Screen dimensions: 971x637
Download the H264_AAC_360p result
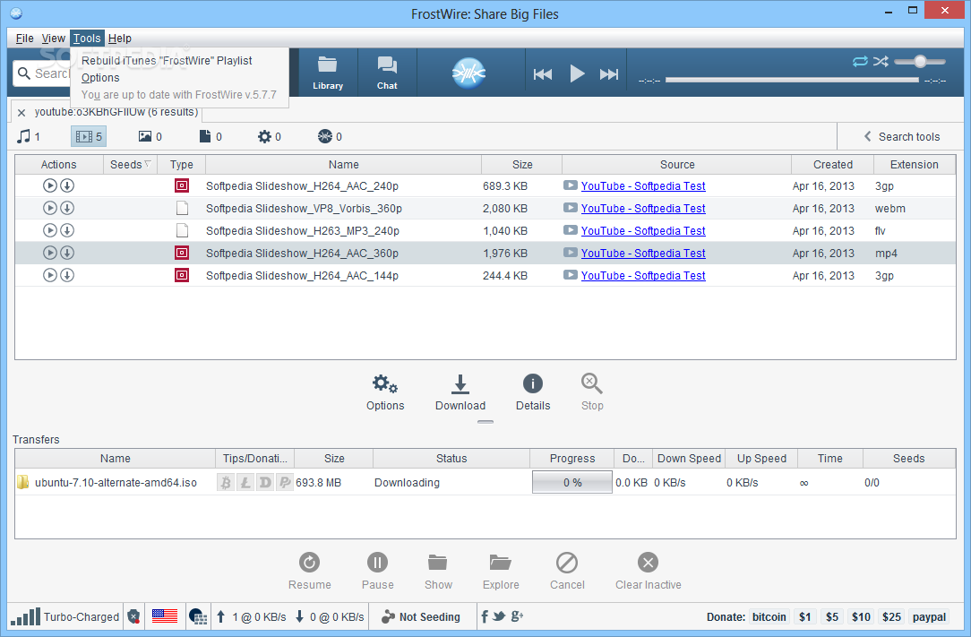[67, 253]
